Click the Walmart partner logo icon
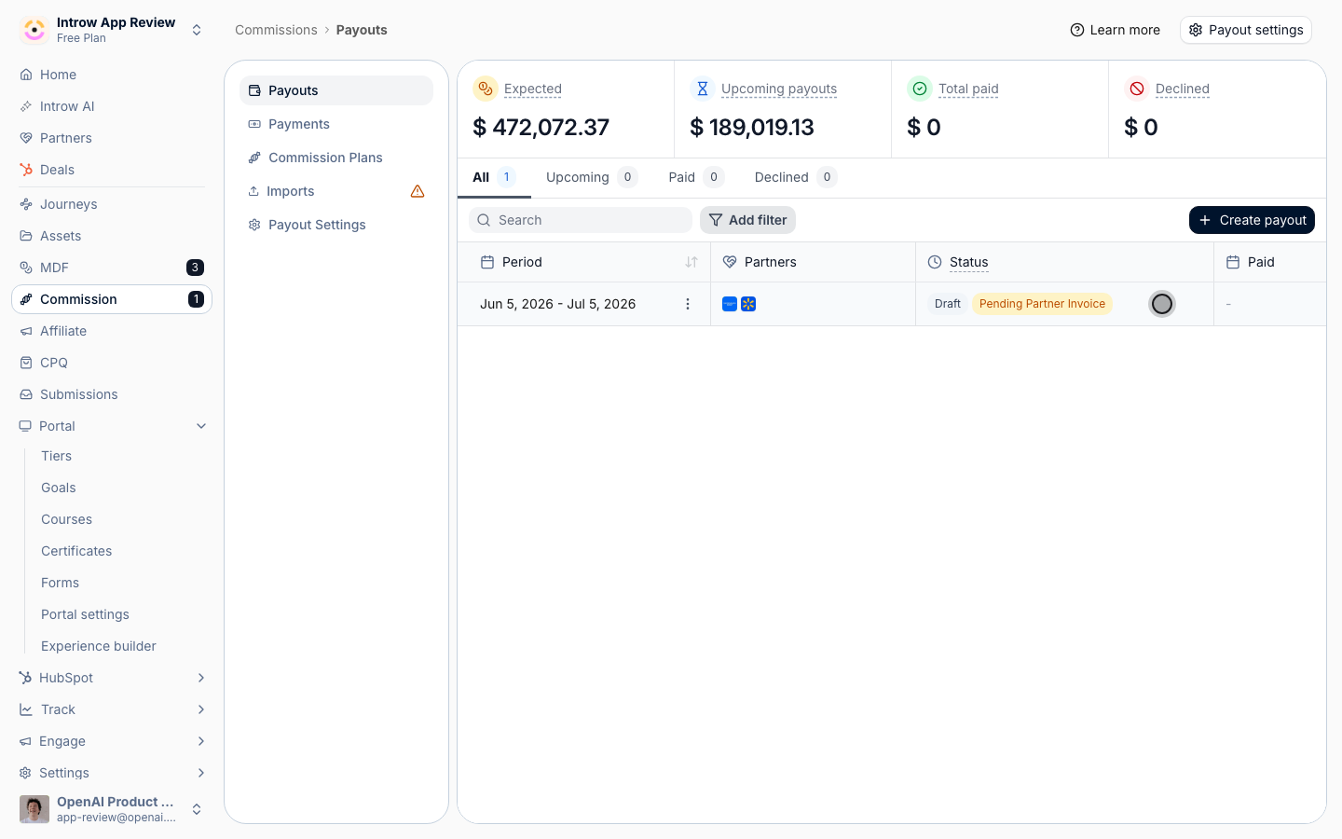Screen dimensions: 1342x839 coord(748,304)
